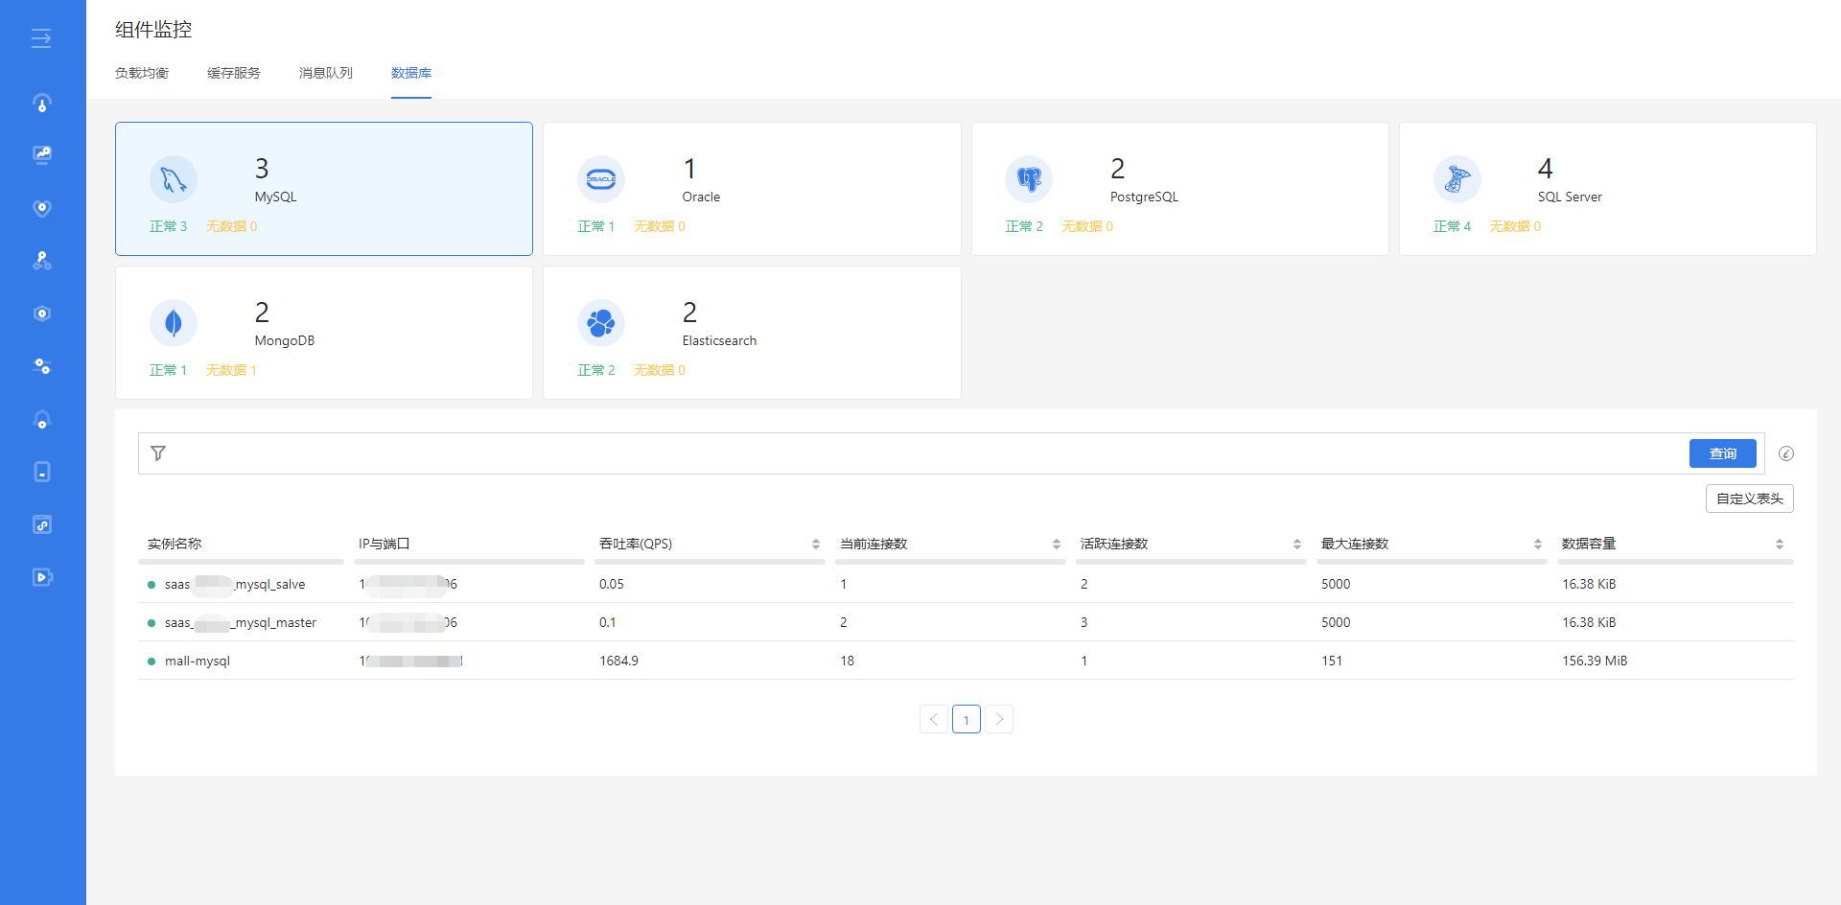Open the hexagon component icon in the sidebar
This screenshot has height=905, width=1841.
(x=42, y=313)
